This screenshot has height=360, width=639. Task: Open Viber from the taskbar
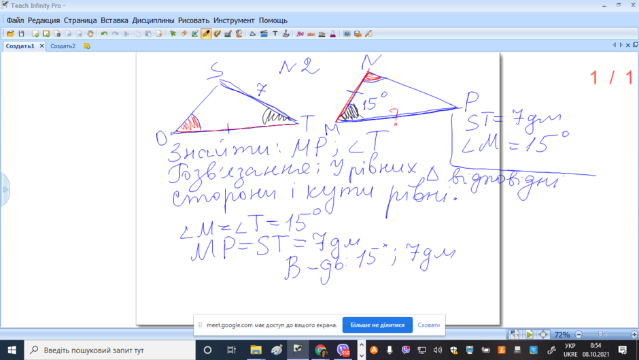343,350
